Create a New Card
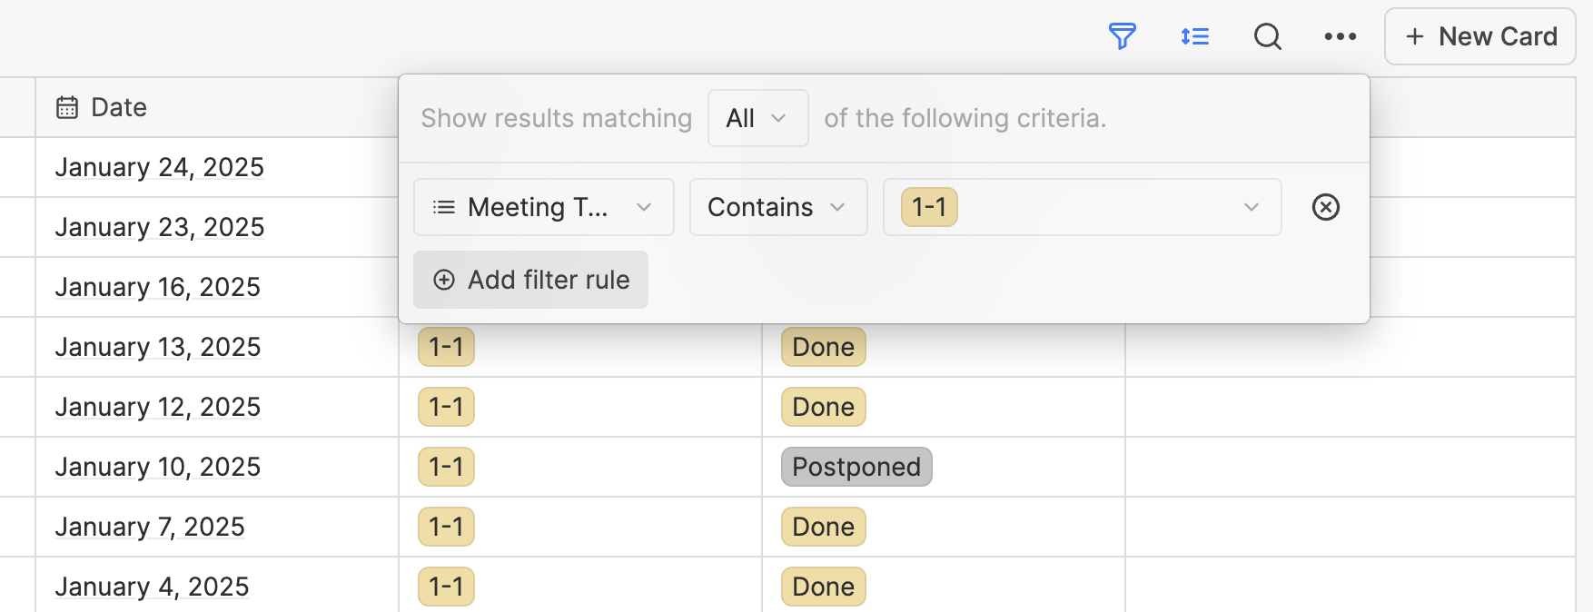Viewport: 1593px width, 612px height. coord(1480,36)
